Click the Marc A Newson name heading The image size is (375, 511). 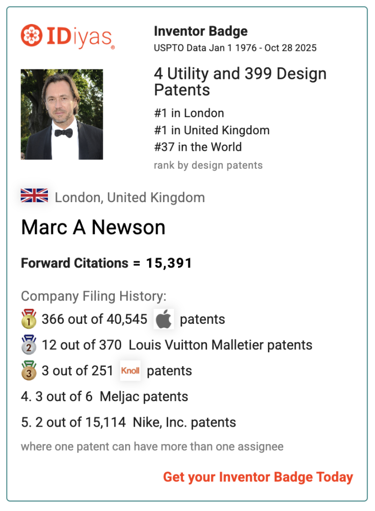(x=93, y=228)
